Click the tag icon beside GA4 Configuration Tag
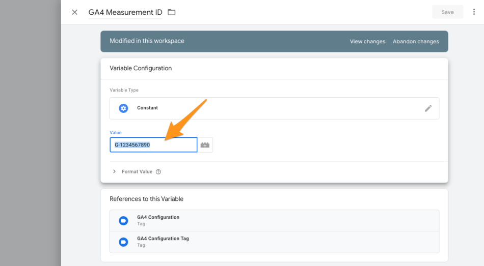 (x=123, y=242)
